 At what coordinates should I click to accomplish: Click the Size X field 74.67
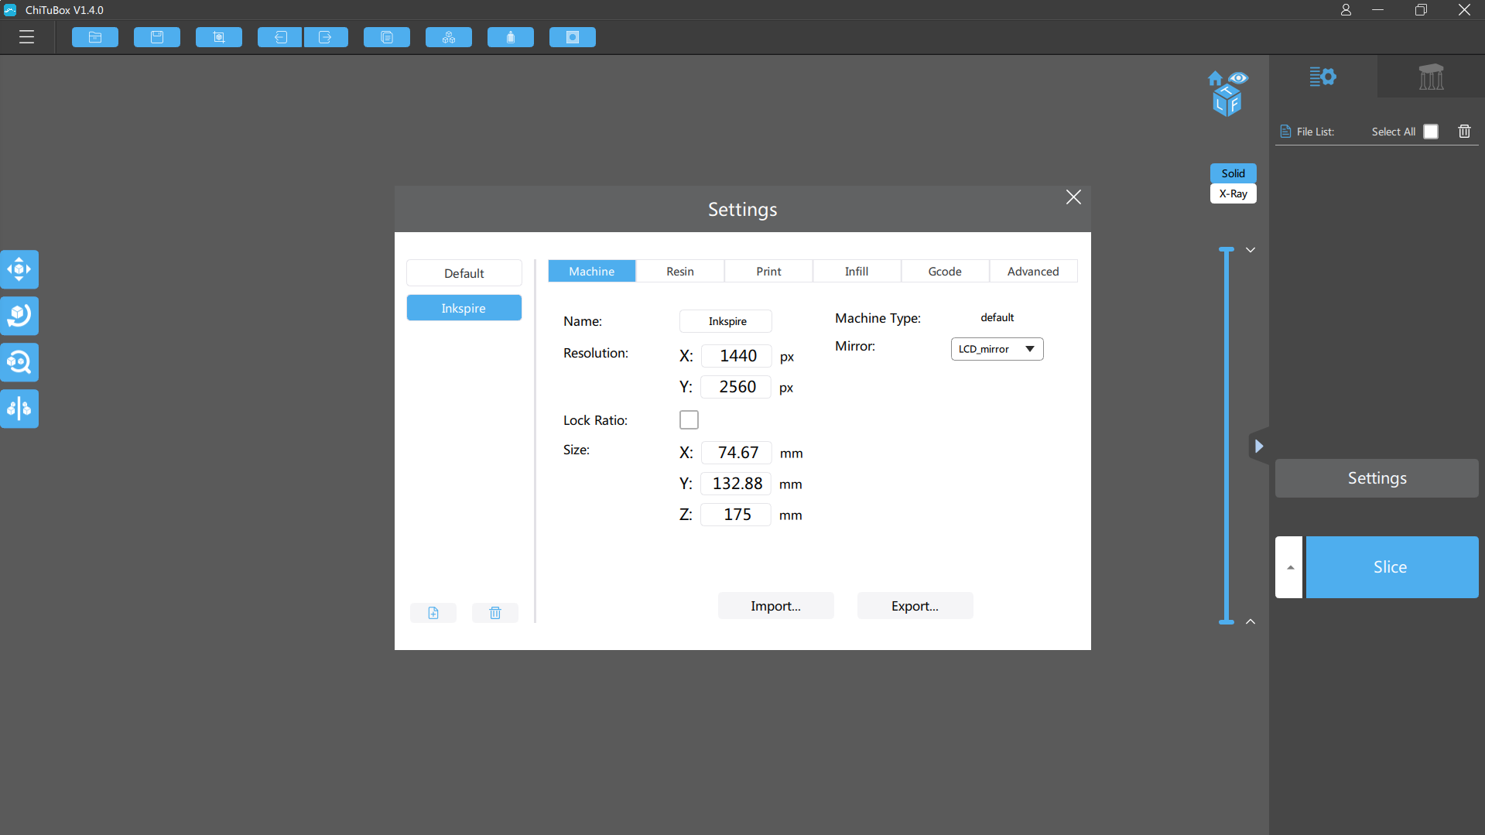tap(736, 453)
